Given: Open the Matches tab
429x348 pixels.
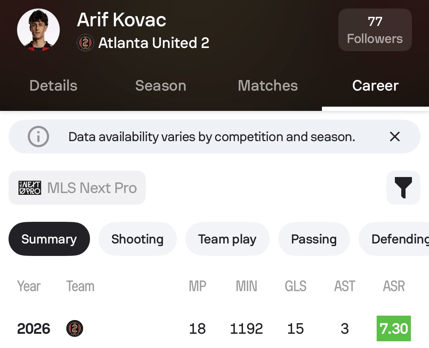Looking at the screenshot, I should coord(268,86).
